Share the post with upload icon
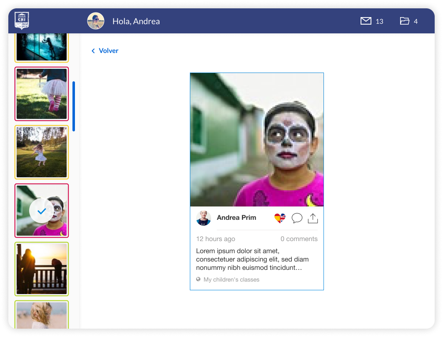The height and width of the screenshot is (337, 443). [313, 218]
